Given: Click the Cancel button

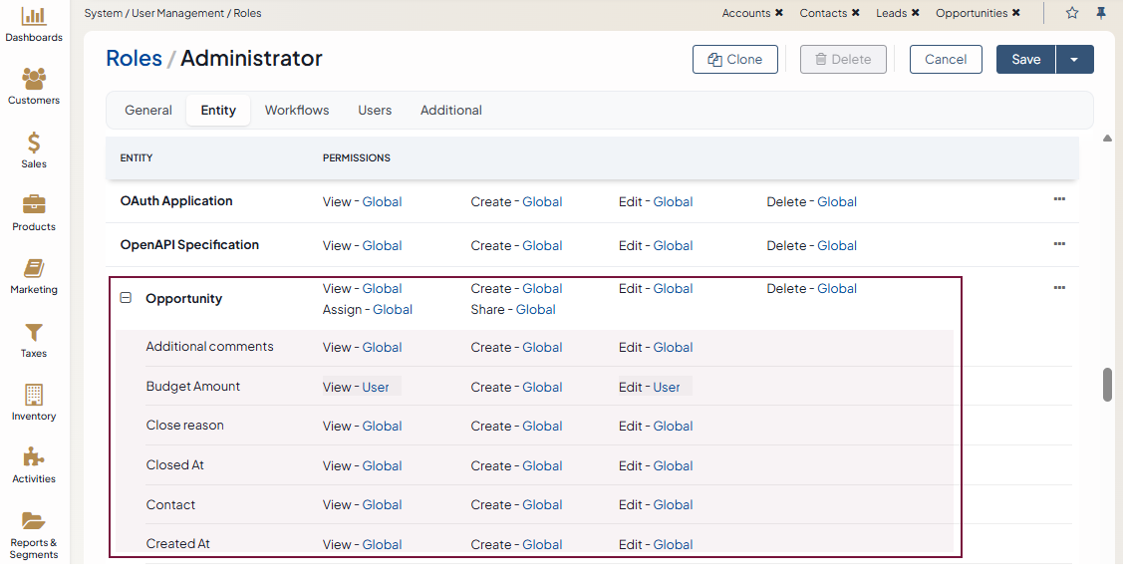Looking at the screenshot, I should click(946, 60).
